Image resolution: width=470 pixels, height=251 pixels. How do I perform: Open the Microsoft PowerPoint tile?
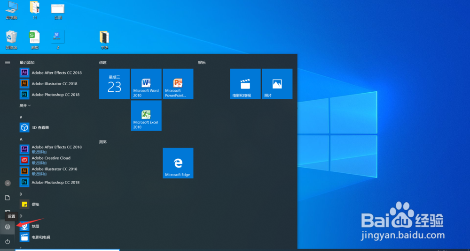point(178,84)
